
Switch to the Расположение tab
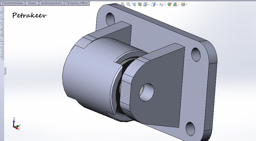click(x=13, y=3)
